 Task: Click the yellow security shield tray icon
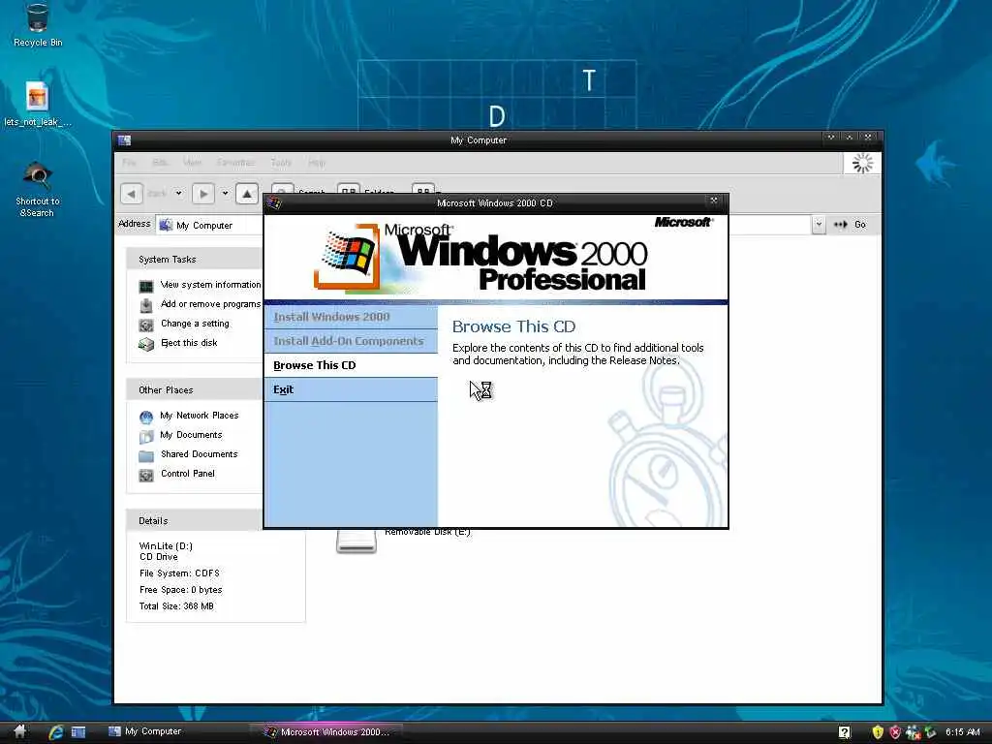(x=878, y=732)
